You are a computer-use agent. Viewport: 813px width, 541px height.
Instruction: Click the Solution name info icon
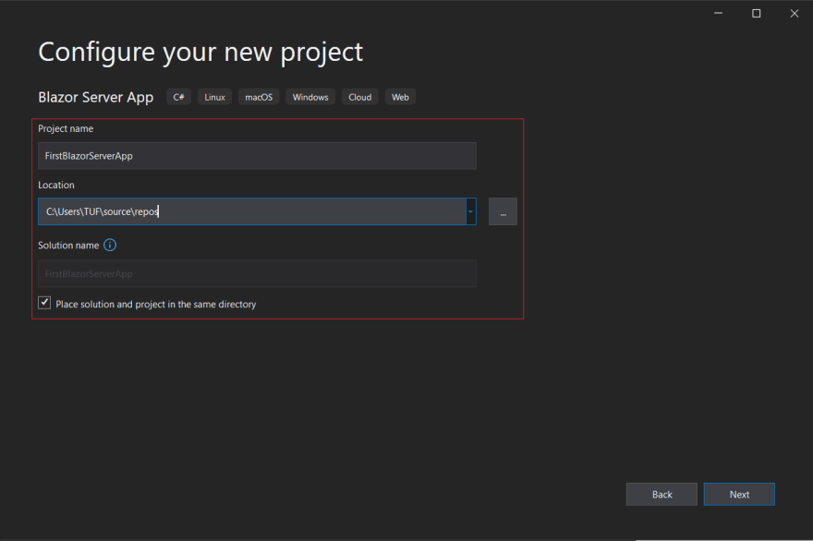[110, 245]
